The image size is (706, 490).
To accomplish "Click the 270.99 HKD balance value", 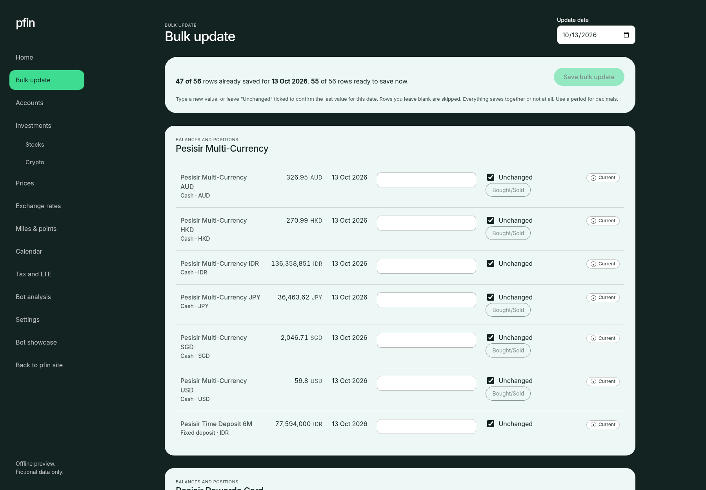I will click(304, 220).
